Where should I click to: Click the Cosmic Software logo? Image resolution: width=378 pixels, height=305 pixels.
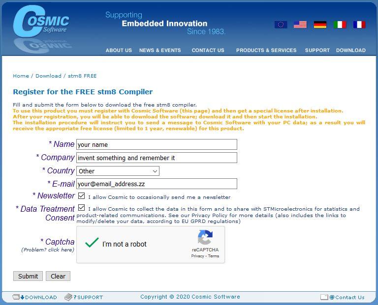pos(41,22)
